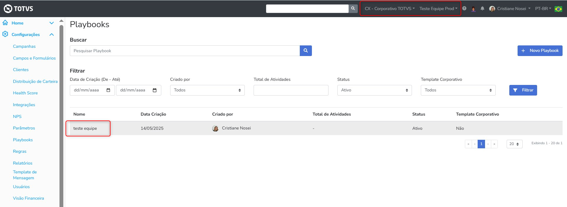The width and height of the screenshot is (567, 207).
Task: Click the top header search magnifier icon
Action: tap(353, 9)
